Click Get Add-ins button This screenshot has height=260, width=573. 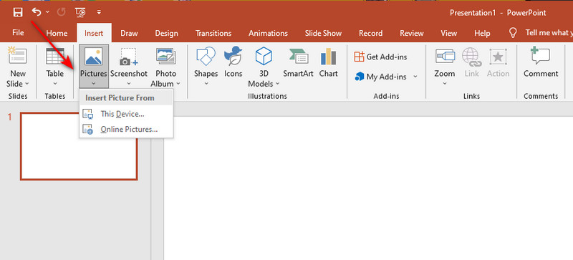[380, 57]
